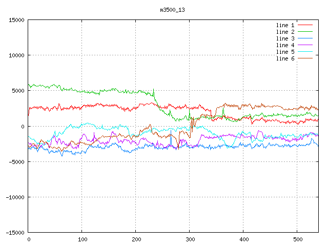Select the "line 4" legend text

285,45
